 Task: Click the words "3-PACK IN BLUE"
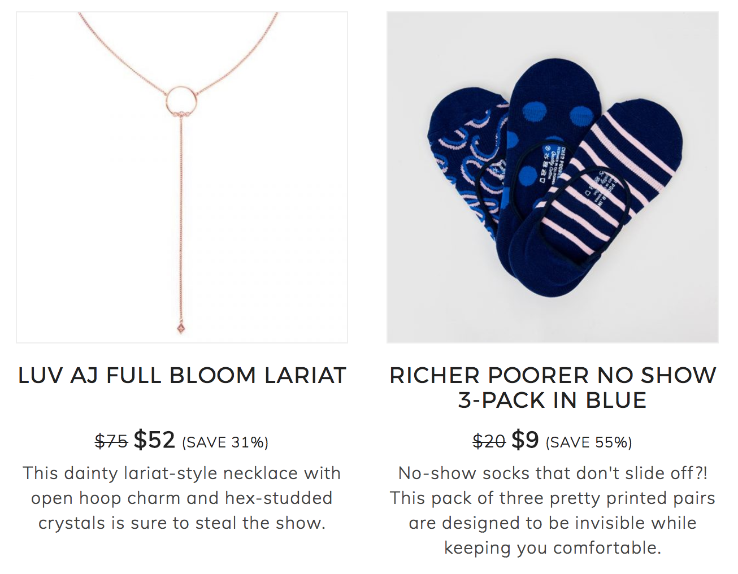553,400
